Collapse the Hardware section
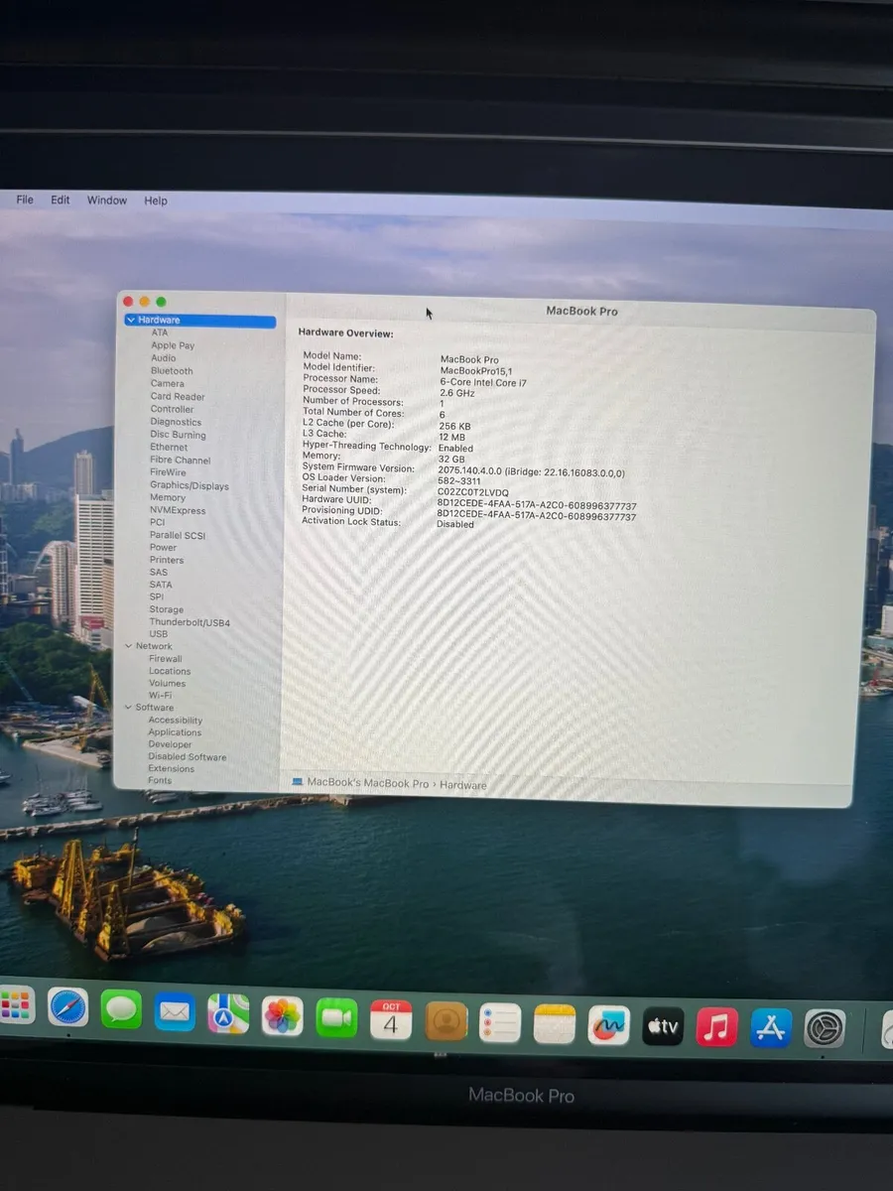Image resolution: width=893 pixels, height=1191 pixels. pyautogui.click(x=131, y=320)
